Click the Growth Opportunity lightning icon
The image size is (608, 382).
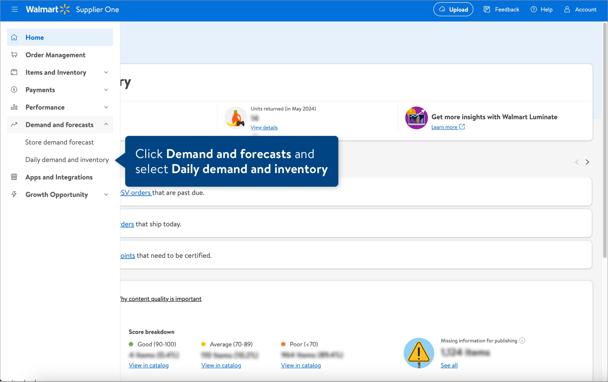(x=14, y=194)
